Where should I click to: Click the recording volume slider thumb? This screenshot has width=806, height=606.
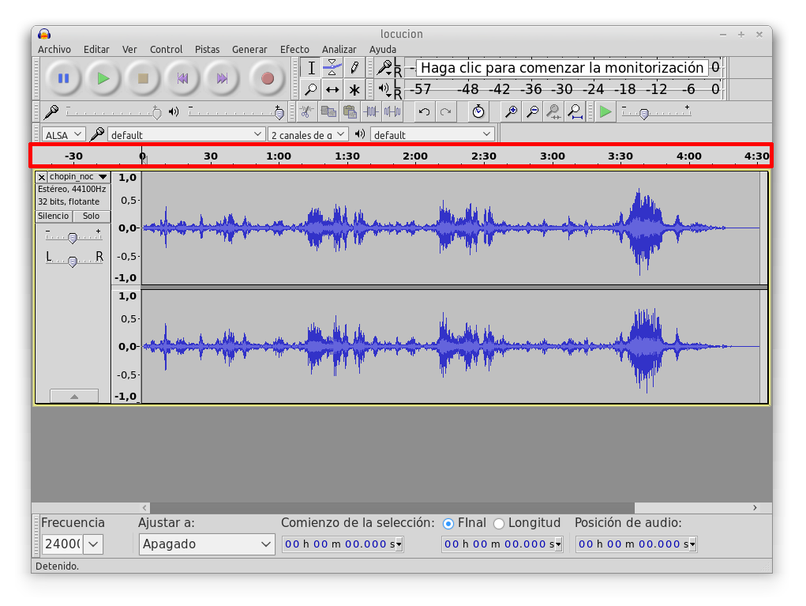157,113
